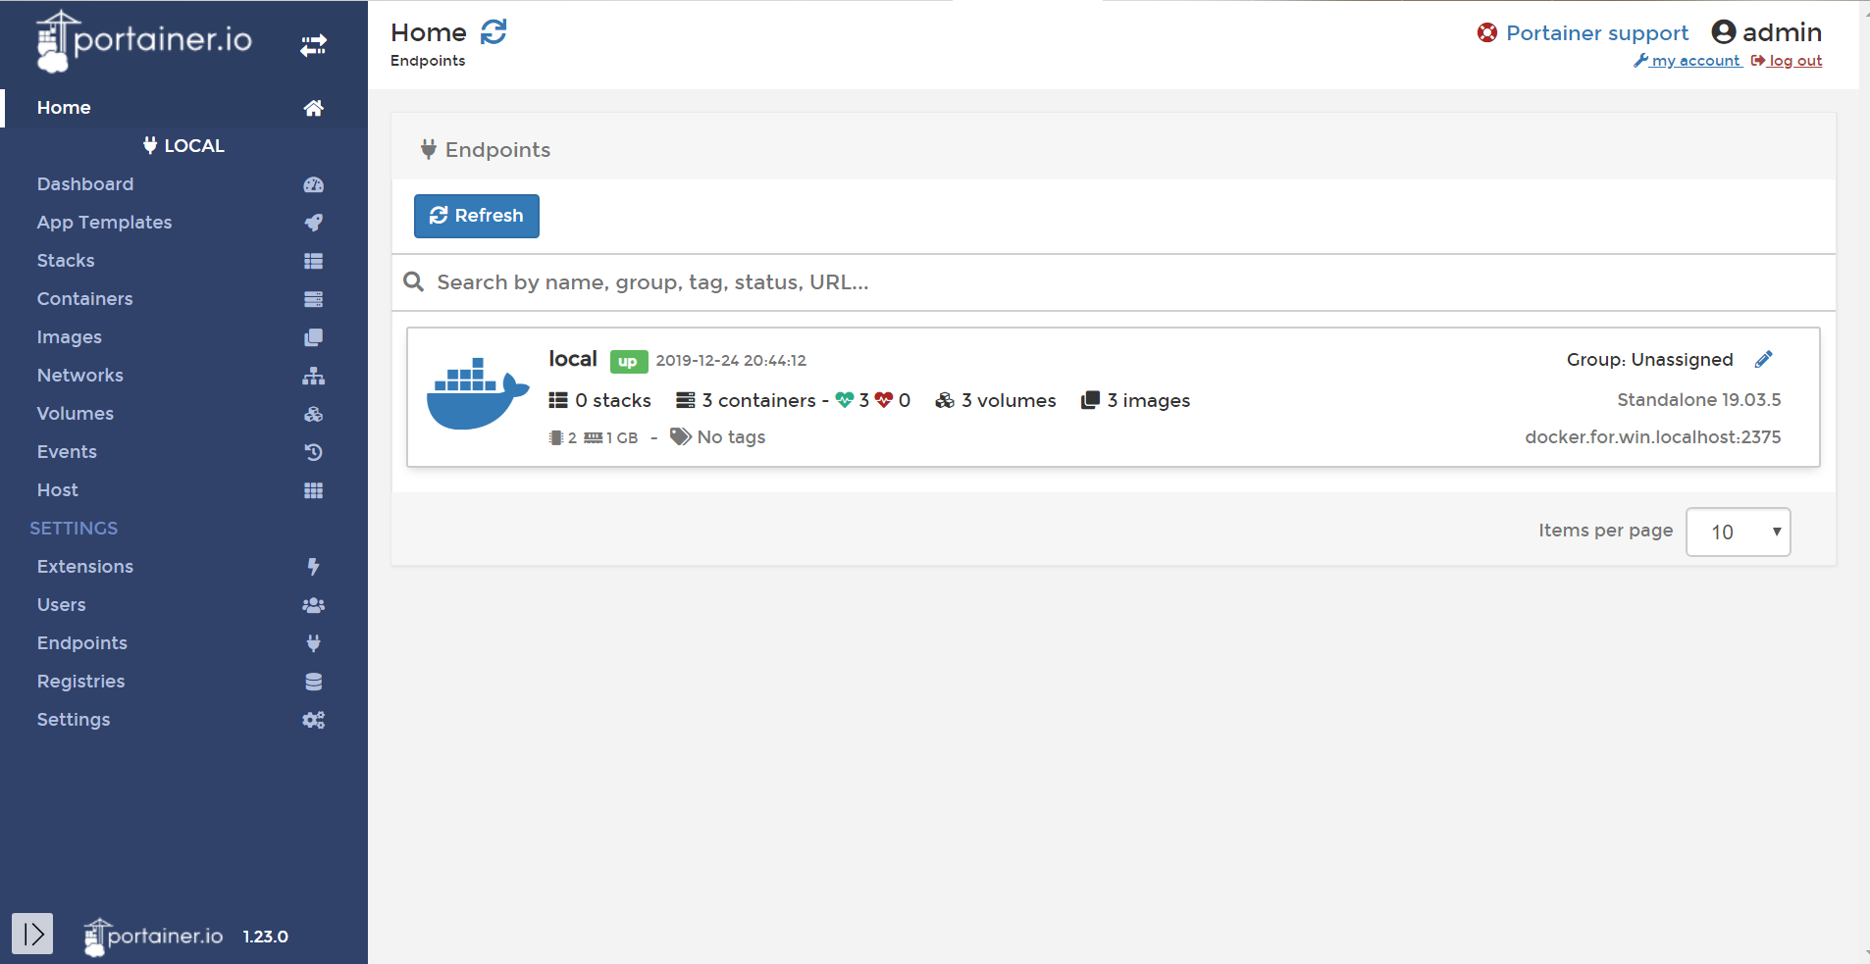Click the Registries database icon

(x=313, y=682)
